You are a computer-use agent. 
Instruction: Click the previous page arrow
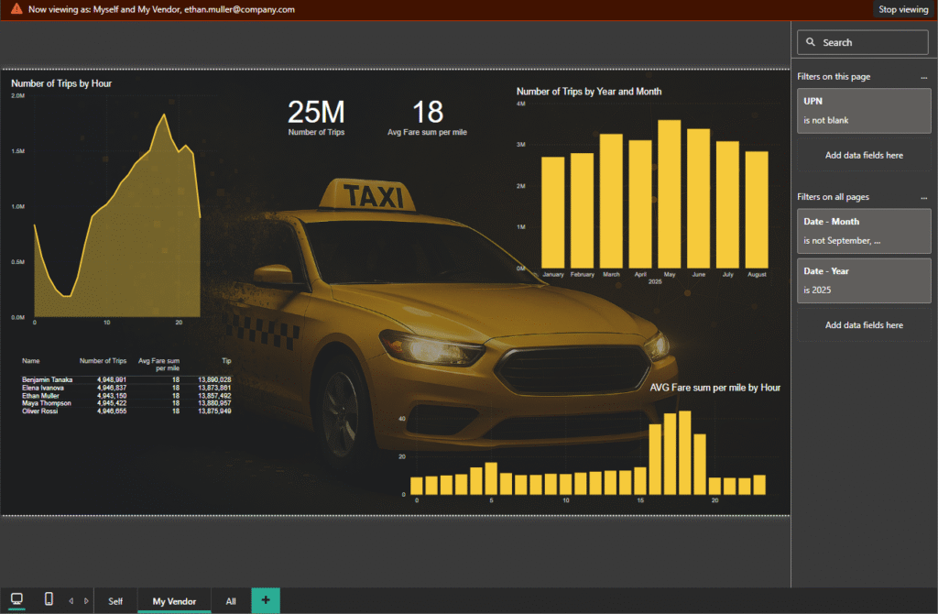71,601
